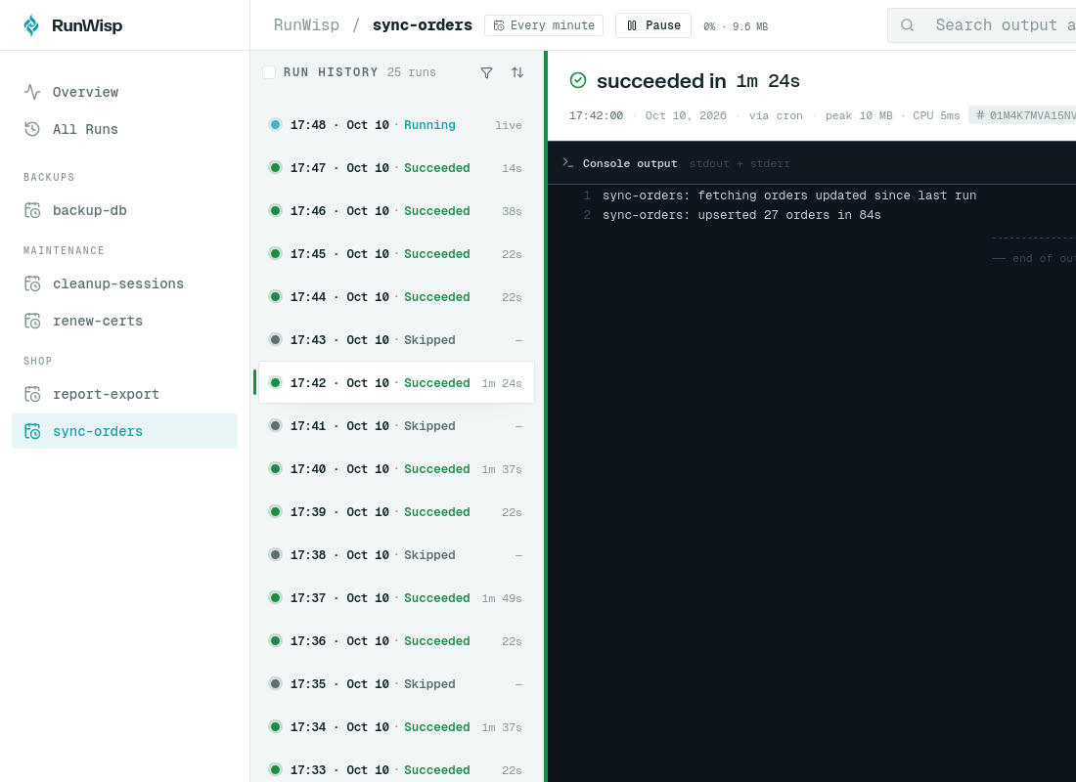
Task: Click the sync-orders breadcrumb title
Action: (422, 25)
